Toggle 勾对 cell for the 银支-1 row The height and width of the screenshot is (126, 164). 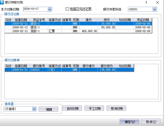click(x=8, y=27)
